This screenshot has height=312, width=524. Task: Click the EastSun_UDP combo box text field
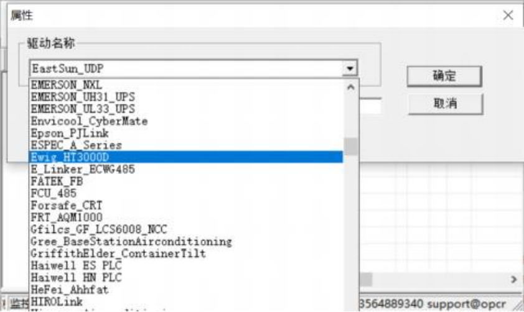187,68
